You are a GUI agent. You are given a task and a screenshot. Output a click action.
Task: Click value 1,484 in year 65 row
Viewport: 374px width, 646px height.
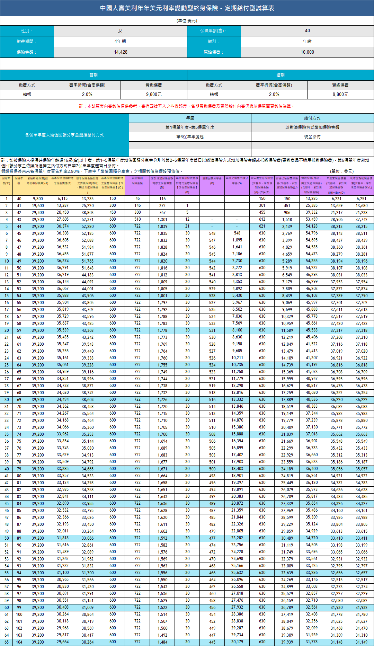[162, 642]
